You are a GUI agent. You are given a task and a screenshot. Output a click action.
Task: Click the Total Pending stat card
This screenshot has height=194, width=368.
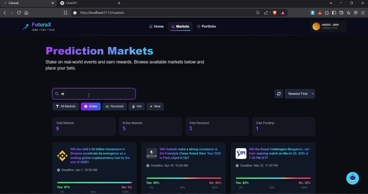tap(283, 126)
